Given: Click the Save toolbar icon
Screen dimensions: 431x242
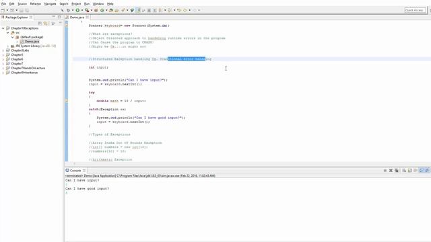Looking at the screenshot, I should click(21, 10).
